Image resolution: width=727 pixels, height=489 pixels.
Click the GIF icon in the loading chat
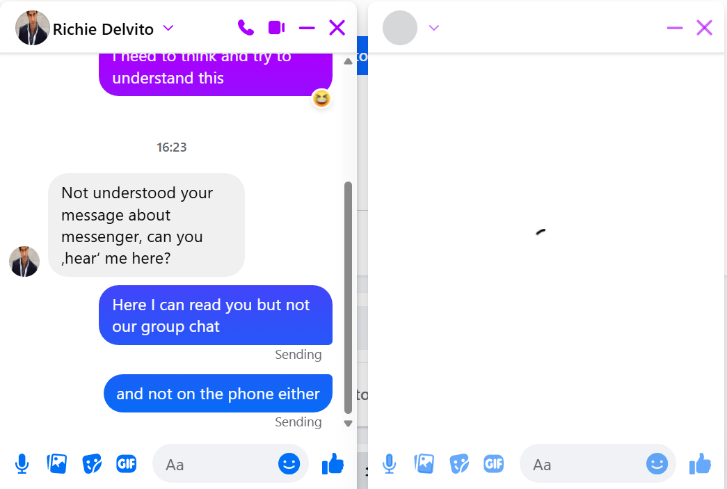[x=493, y=463]
